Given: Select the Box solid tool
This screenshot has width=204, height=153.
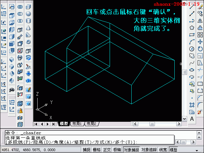Looking at the screenshot, I should point(28,7).
